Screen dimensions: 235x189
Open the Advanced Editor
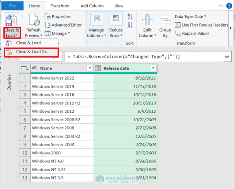pyautogui.click(x=63, y=25)
